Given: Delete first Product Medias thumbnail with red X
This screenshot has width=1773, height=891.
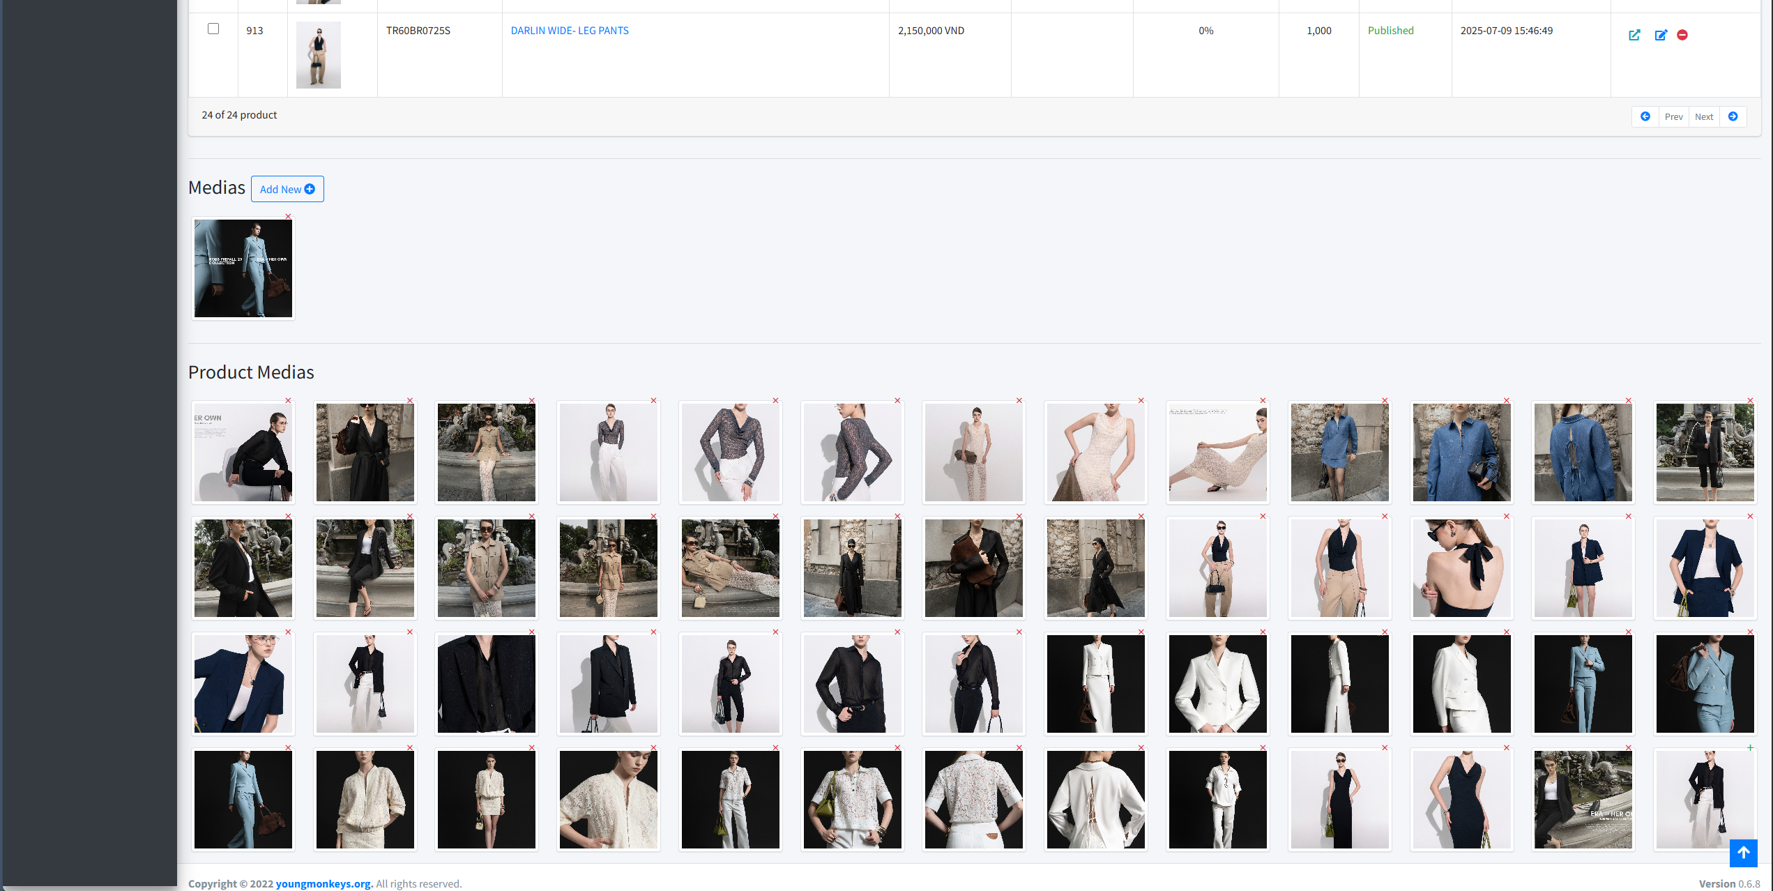Looking at the screenshot, I should (288, 401).
